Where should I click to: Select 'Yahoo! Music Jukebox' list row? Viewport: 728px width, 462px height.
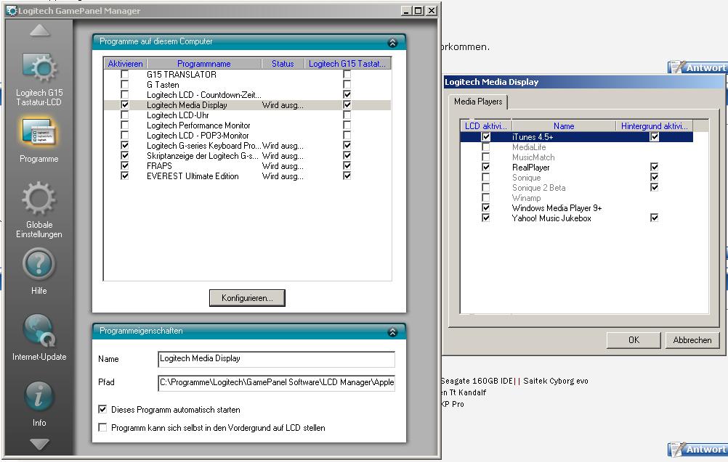pyautogui.click(x=577, y=218)
